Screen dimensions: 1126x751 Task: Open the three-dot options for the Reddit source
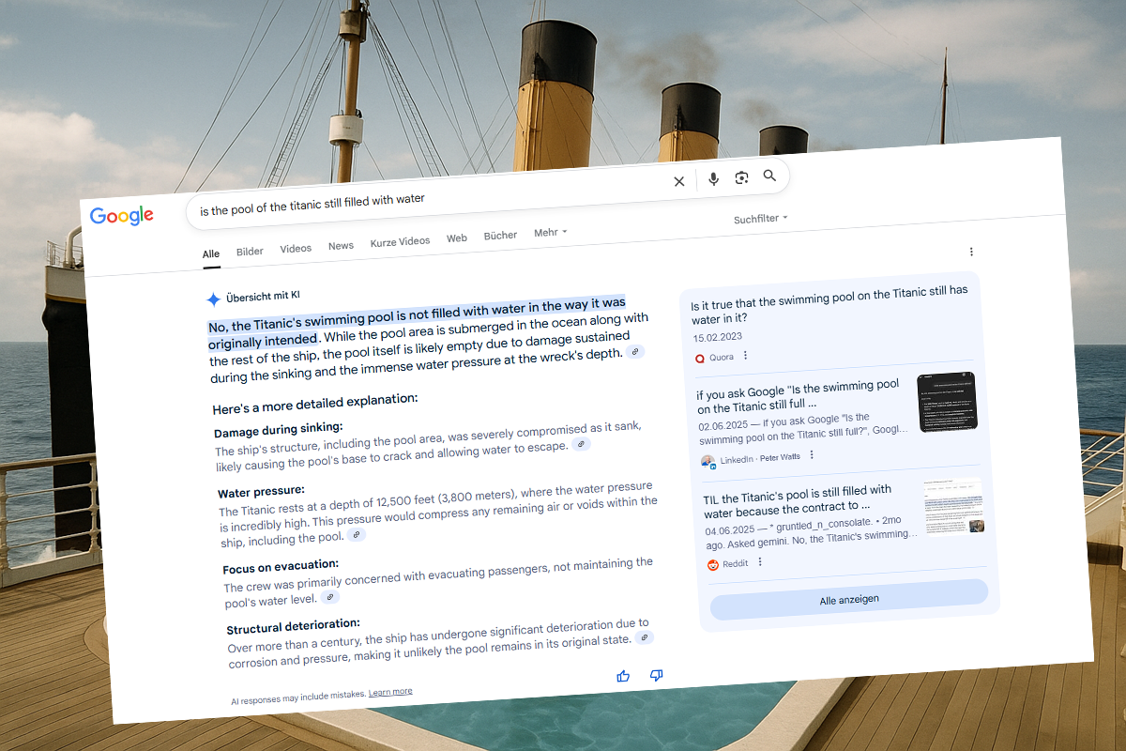tap(760, 562)
